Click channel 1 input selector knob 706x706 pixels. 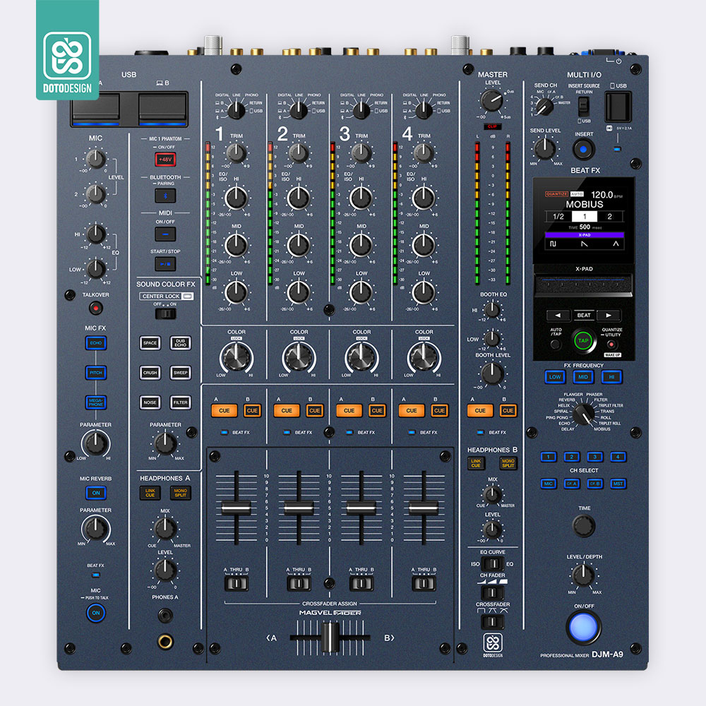[x=237, y=110]
